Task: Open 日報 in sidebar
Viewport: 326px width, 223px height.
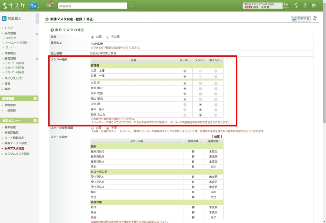Action: [7, 83]
